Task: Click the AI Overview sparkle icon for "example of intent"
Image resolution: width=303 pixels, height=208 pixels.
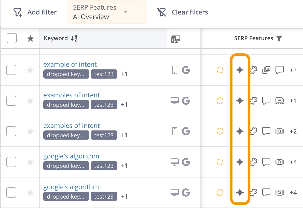Action: (x=240, y=70)
